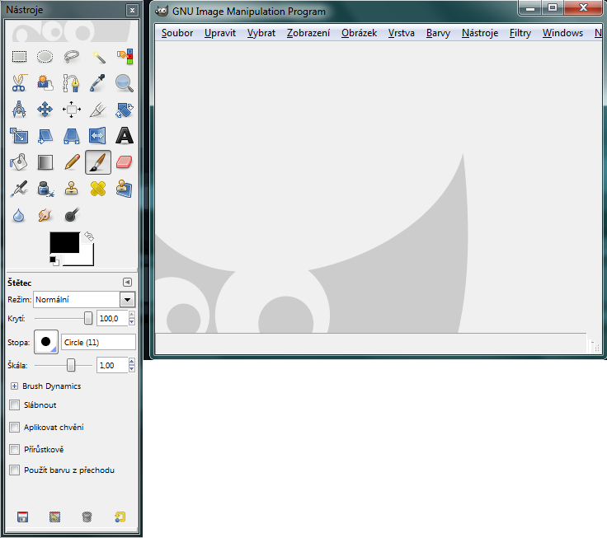Select the Pencil tool
Viewport: 607px width, 538px height.
[72, 162]
